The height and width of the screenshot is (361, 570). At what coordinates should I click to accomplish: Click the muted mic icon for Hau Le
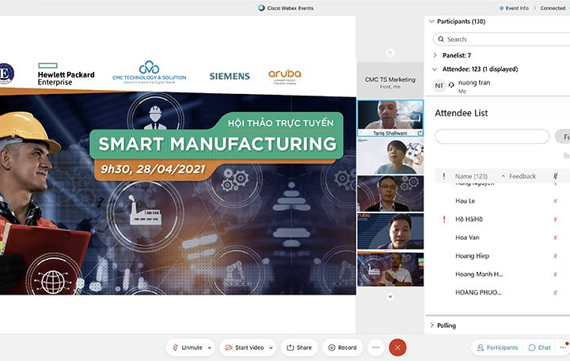tap(556, 201)
